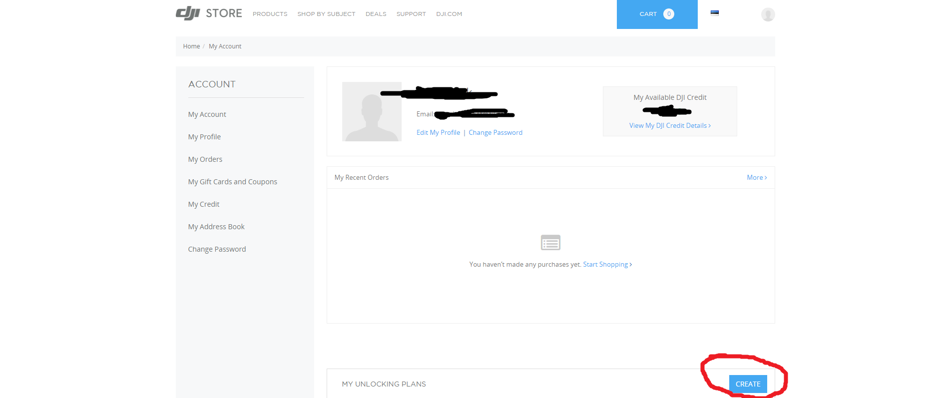Open My Orders in the sidebar
The width and height of the screenshot is (944, 398).
[x=205, y=159]
